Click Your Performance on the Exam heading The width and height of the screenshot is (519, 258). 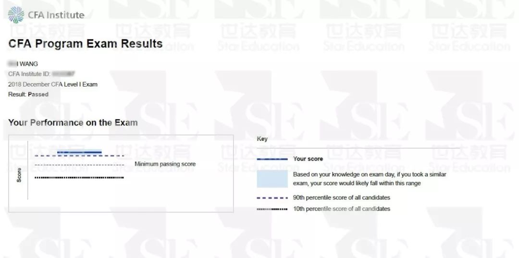(x=73, y=123)
